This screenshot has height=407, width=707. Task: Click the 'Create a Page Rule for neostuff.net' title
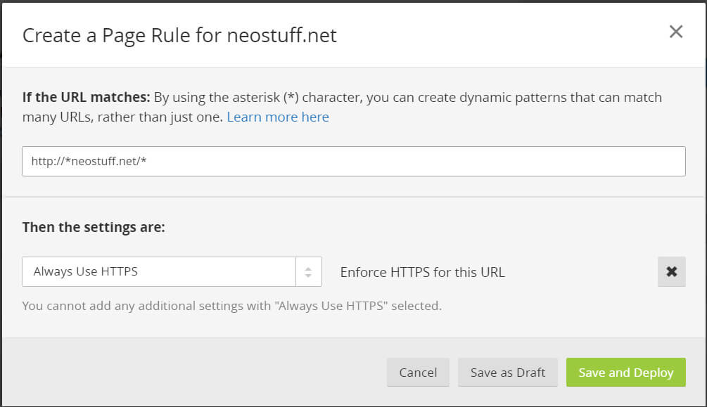pos(179,36)
